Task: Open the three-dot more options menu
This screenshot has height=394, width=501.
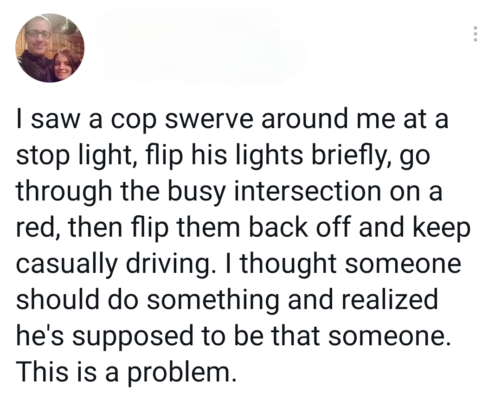Action: (x=474, y=34)
